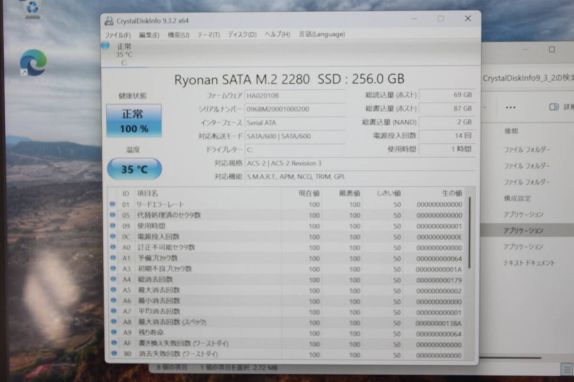Viewport: 574px width, 382px height.
Task: Click the serial number field 096BM20001000200
Action: click(x=295, y=109)
